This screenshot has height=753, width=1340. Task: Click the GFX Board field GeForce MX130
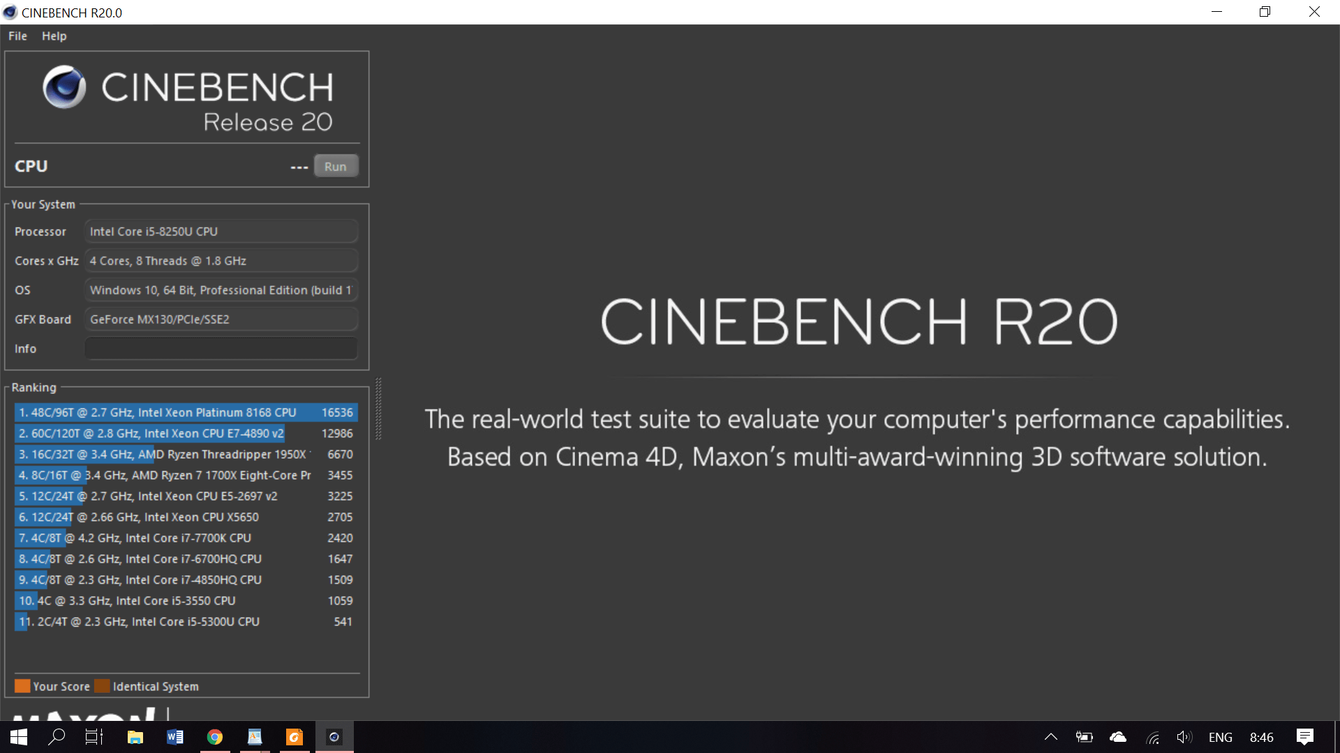pyautogui.click(x=221, y=319)
